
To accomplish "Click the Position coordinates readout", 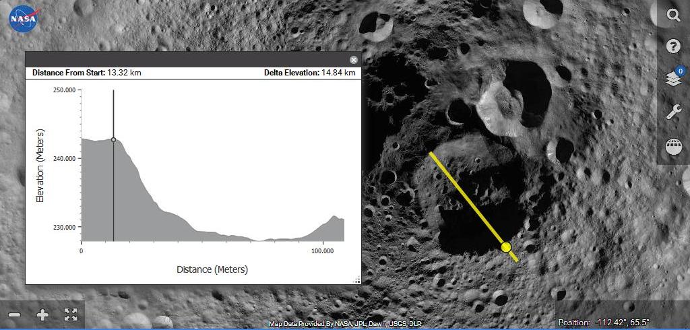I will (604, 323).
